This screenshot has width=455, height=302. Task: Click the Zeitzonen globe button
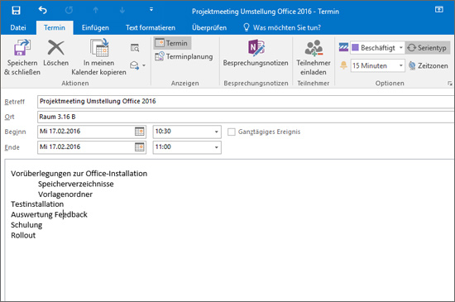(x=428, y=65)
